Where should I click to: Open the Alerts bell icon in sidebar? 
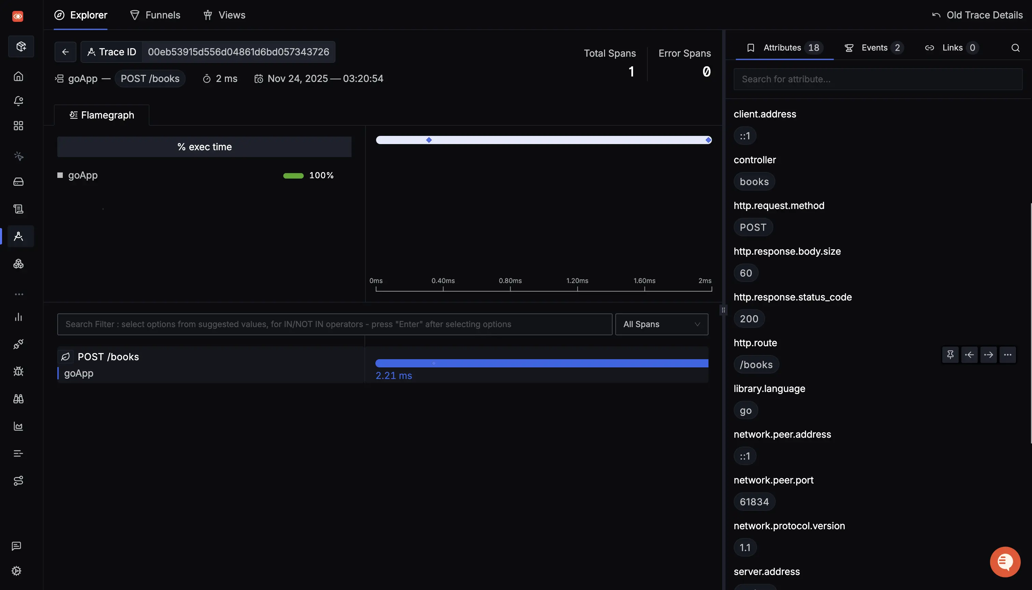(x=18, y=101)
